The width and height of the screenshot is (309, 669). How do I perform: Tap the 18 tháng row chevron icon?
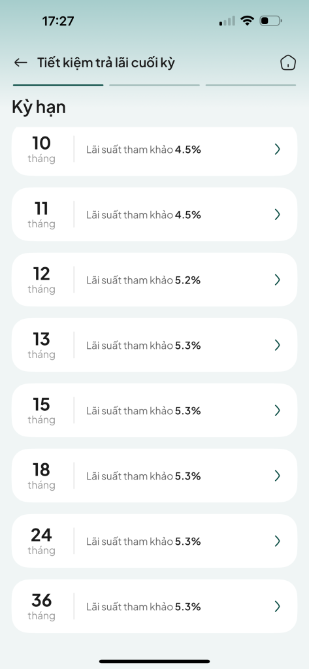[x=278, y=476]
